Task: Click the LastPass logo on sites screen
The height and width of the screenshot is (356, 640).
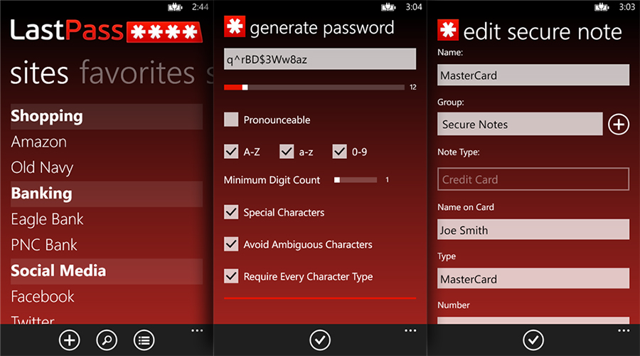Action: click(107, 31)
